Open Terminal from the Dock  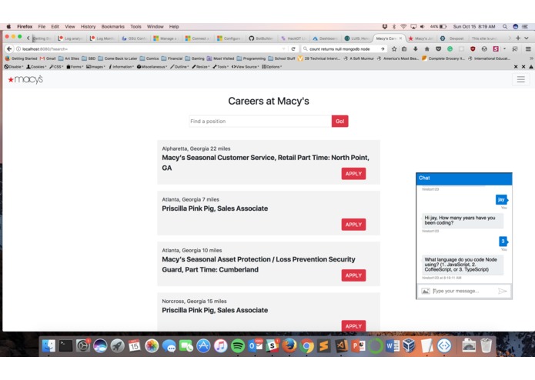click(x=65, y=346)
